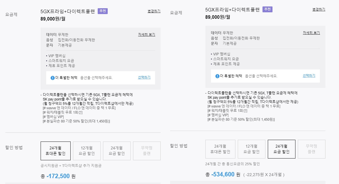Choose 12개월 요금 할인 for the left plan

click(87, 151)
